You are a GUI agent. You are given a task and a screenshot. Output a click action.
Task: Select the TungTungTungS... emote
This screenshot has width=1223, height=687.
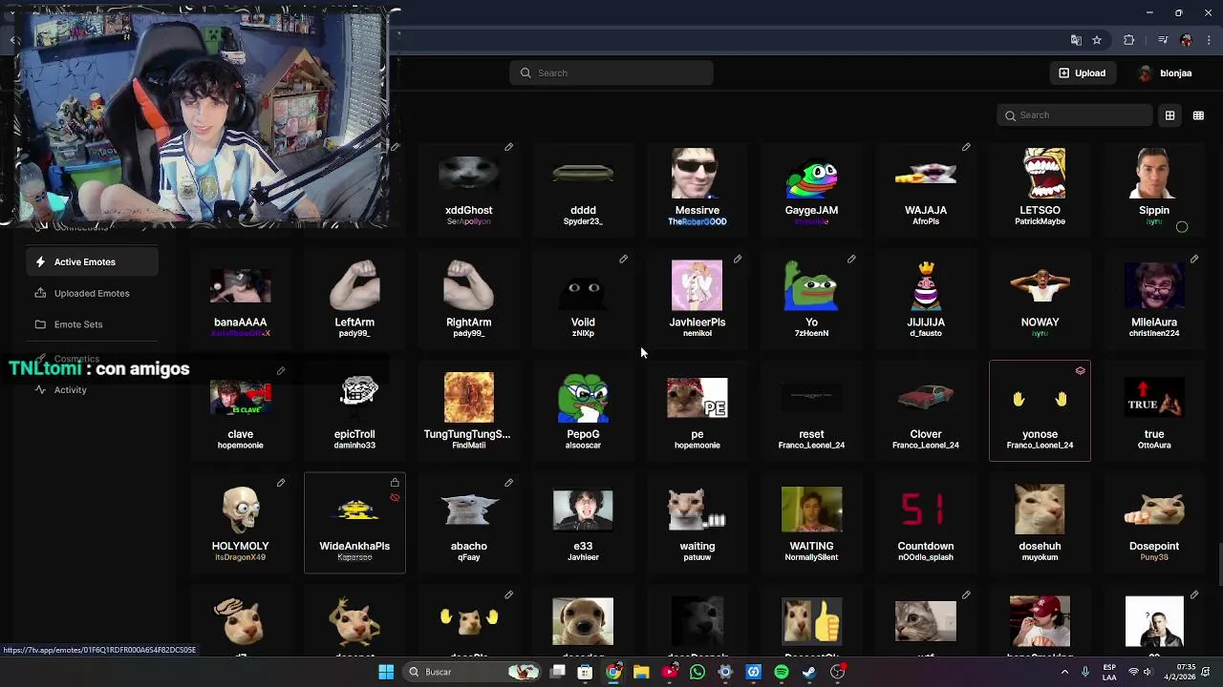(468, 410)
